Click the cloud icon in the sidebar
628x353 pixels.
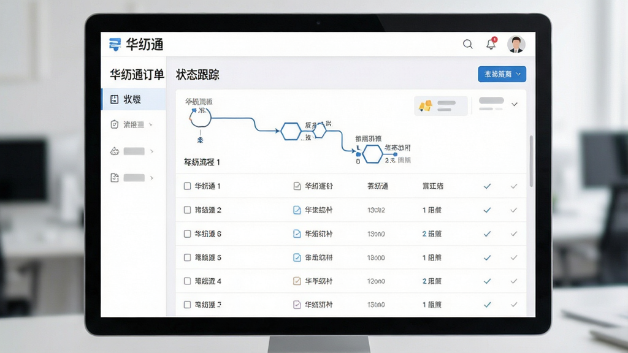pos(115,151)
